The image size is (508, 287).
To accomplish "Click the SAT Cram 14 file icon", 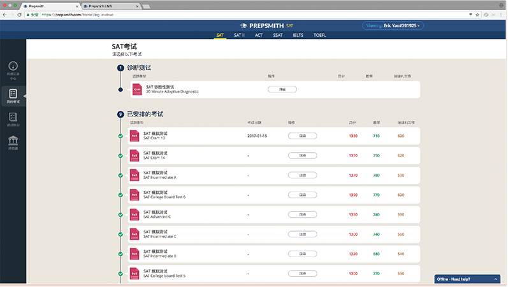I will [134, 156].
